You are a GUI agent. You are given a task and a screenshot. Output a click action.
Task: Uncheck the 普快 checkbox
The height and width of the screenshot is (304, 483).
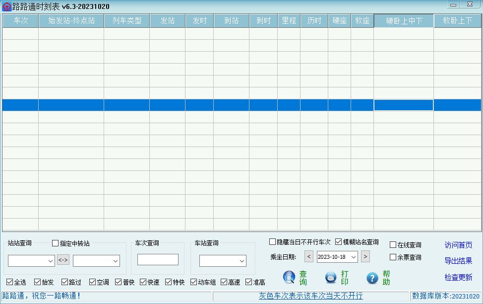118,282
